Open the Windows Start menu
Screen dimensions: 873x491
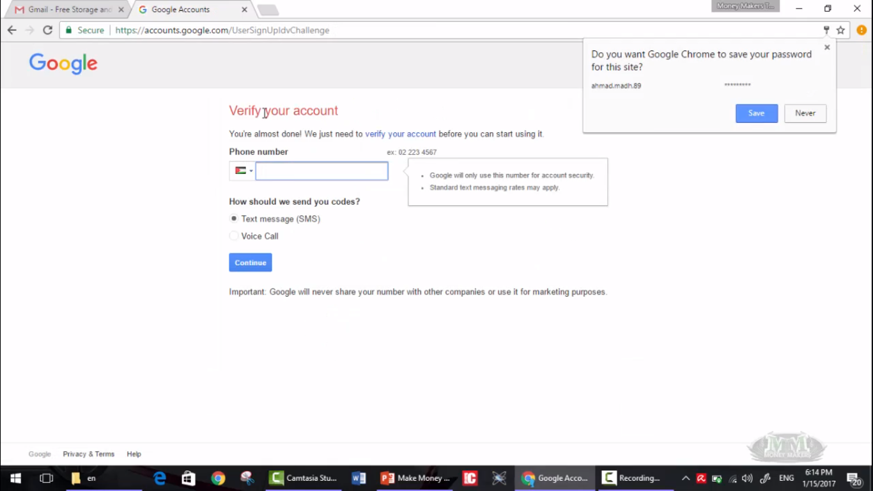coord(15,478)
